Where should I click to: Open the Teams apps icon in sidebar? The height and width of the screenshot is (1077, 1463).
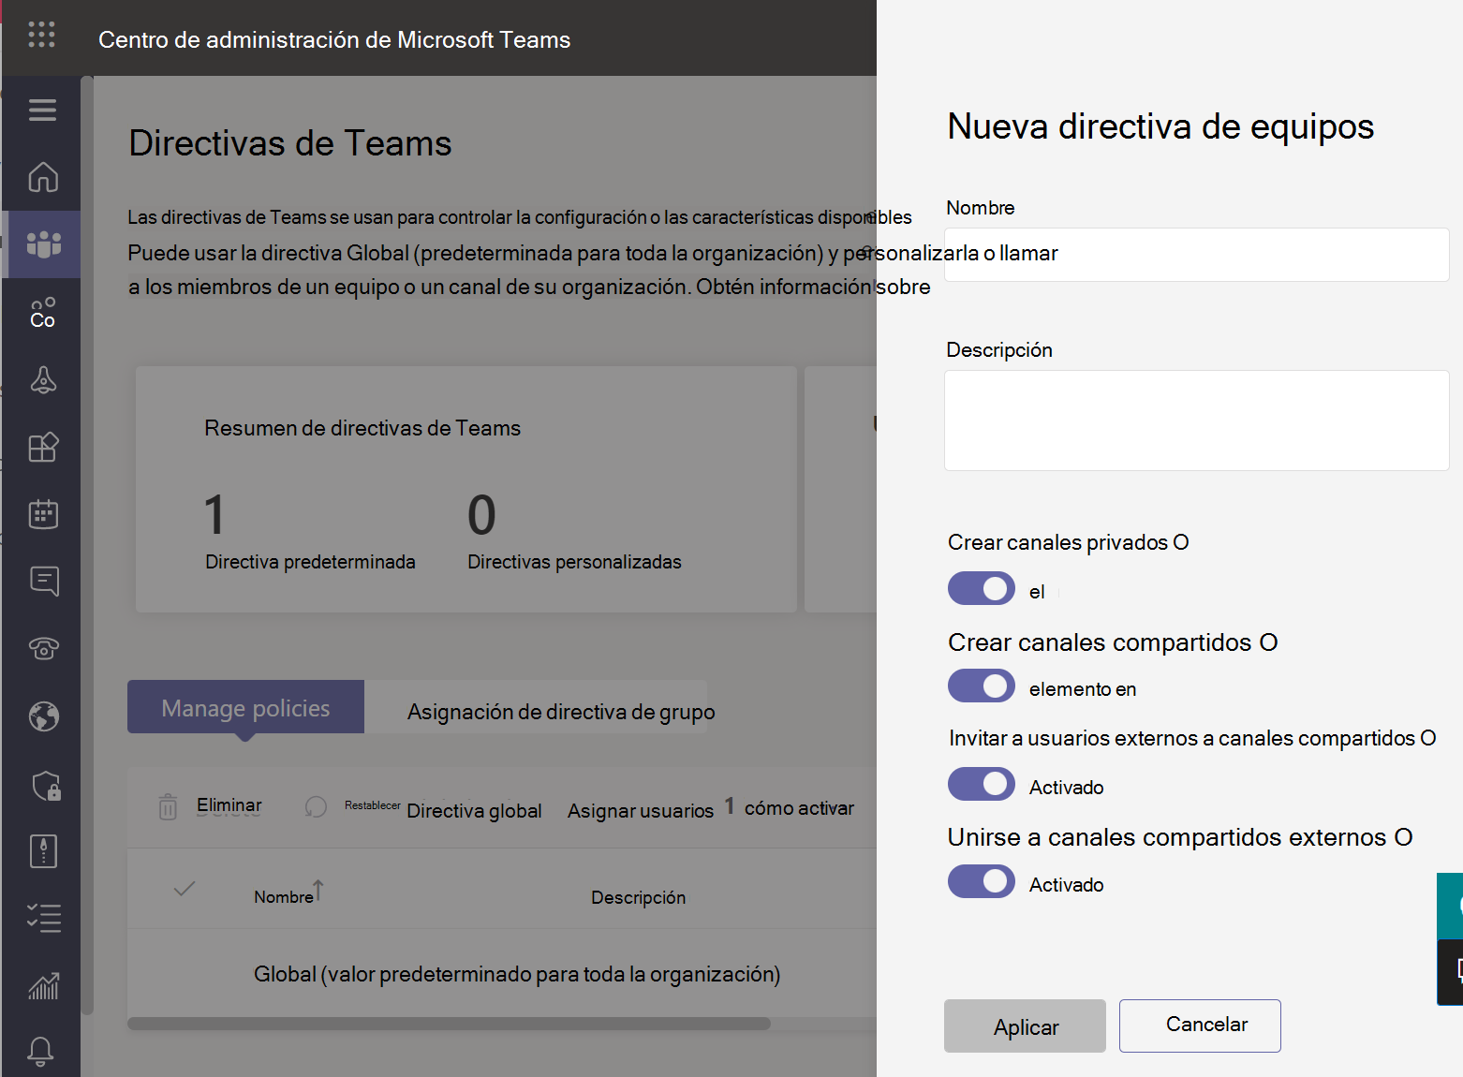(43, 447)
